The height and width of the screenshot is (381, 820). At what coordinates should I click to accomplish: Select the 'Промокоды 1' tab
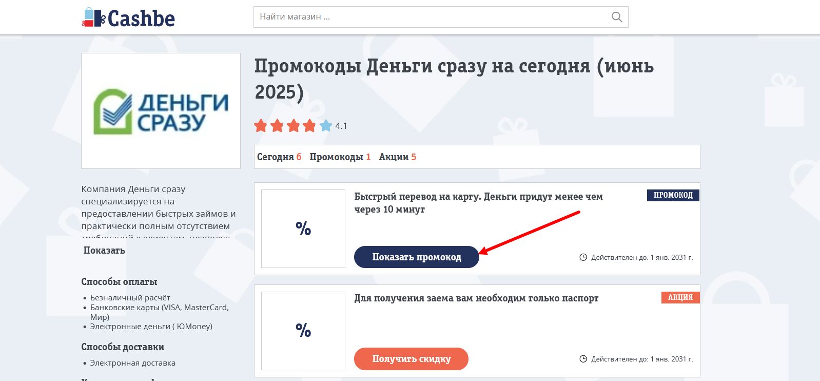(340, 157)
